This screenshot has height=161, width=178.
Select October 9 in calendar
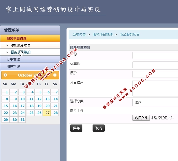pyautogui.click(x=14, y=99)
